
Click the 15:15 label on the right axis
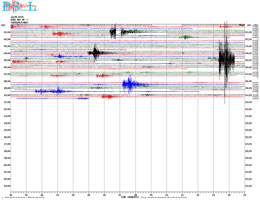click(249, 130)
